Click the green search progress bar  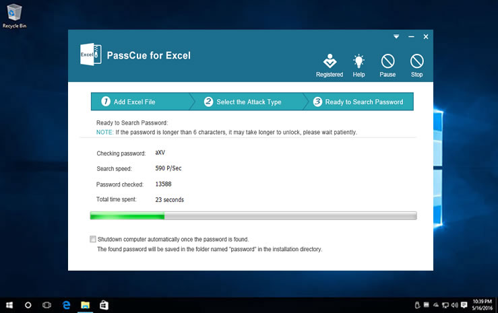[x=253, y=215]
